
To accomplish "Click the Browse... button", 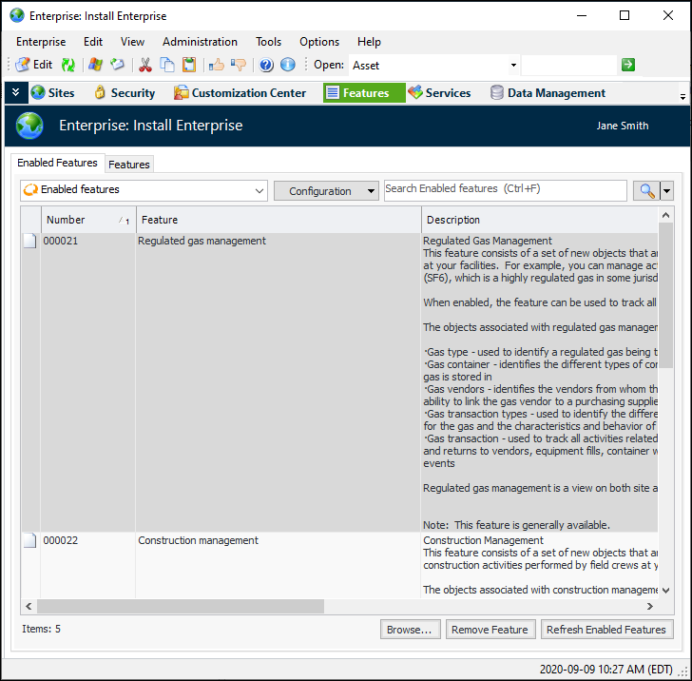I will (x=410, y=630).
